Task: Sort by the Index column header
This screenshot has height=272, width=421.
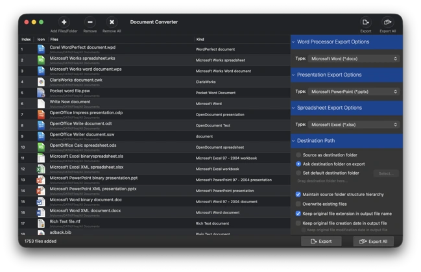Action: tap(26, 39)
